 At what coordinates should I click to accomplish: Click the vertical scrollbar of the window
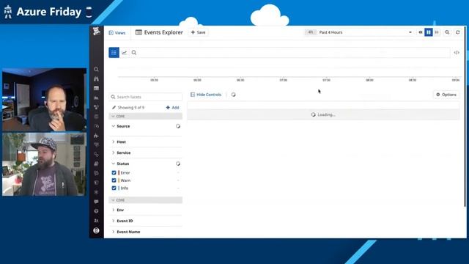pyautogui.click(x=465, y=117)
